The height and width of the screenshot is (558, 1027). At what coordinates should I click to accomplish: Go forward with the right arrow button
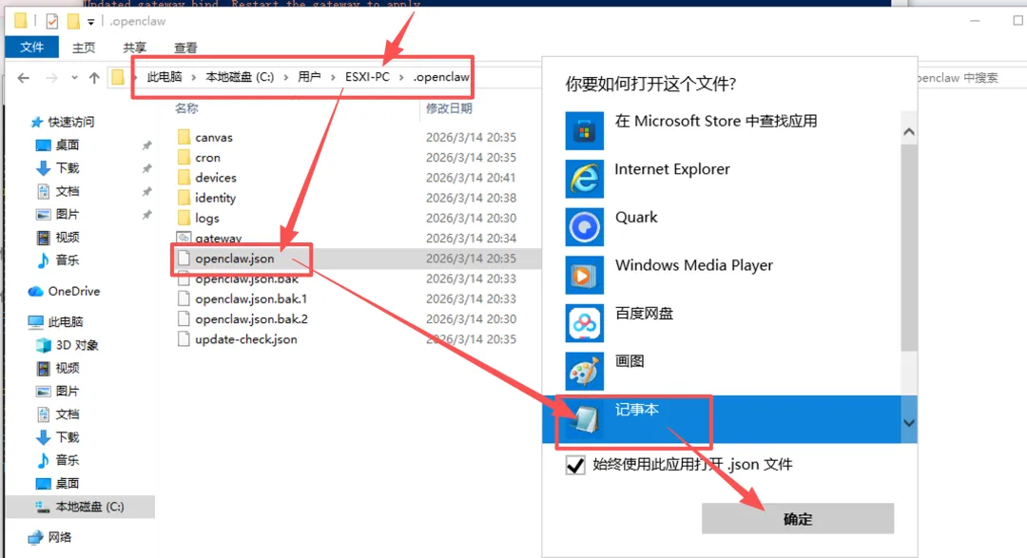pyautogui.click(x=51, y=78)
